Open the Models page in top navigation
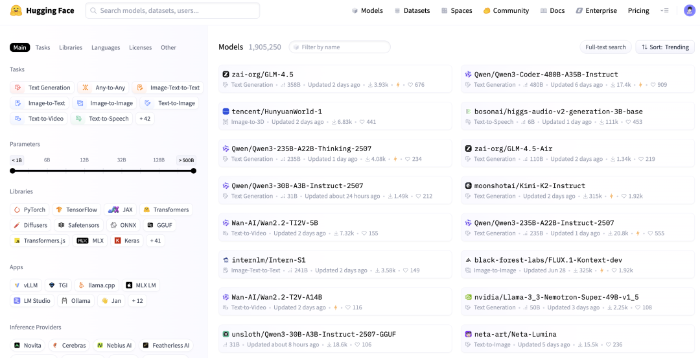The image size is (700, 358). [x=367, y=10]
